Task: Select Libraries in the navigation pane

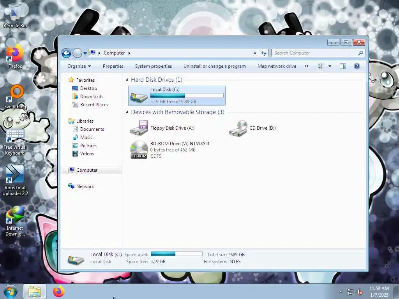Action: (x=85, y=121)
